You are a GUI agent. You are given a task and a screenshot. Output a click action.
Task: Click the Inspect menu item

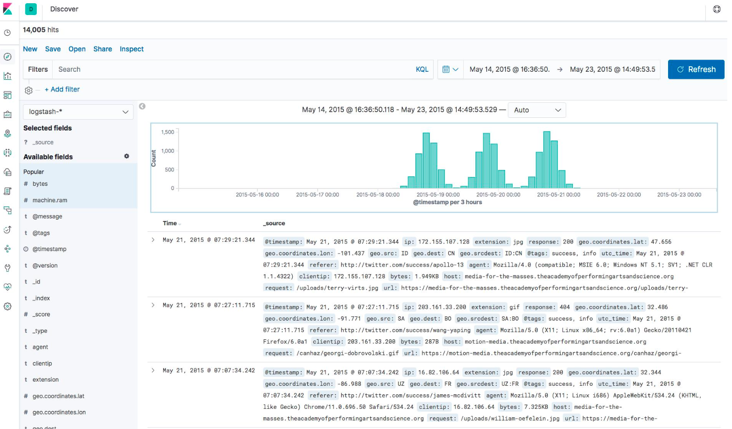coord(132,49)
